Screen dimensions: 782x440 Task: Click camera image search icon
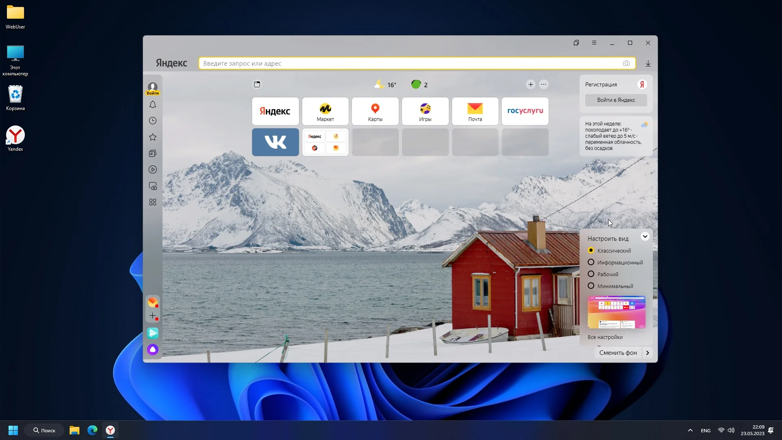(x=626, y=64)
